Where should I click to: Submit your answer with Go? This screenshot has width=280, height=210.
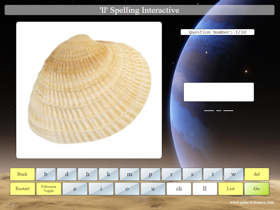[x=257, y=189]
